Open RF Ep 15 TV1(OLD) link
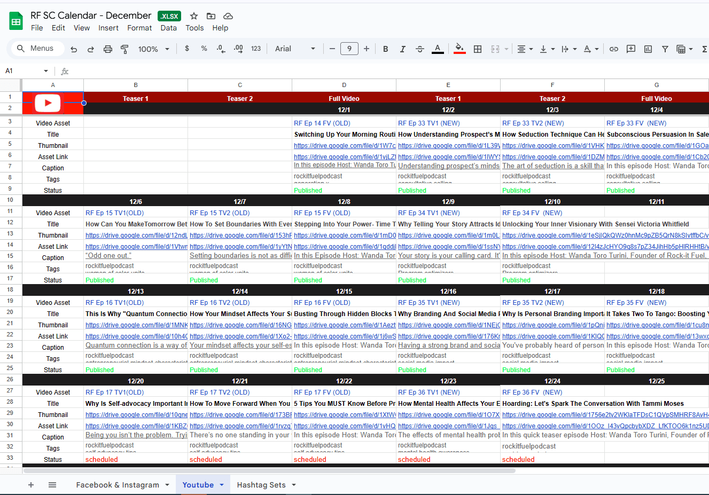 pos(114,213)
